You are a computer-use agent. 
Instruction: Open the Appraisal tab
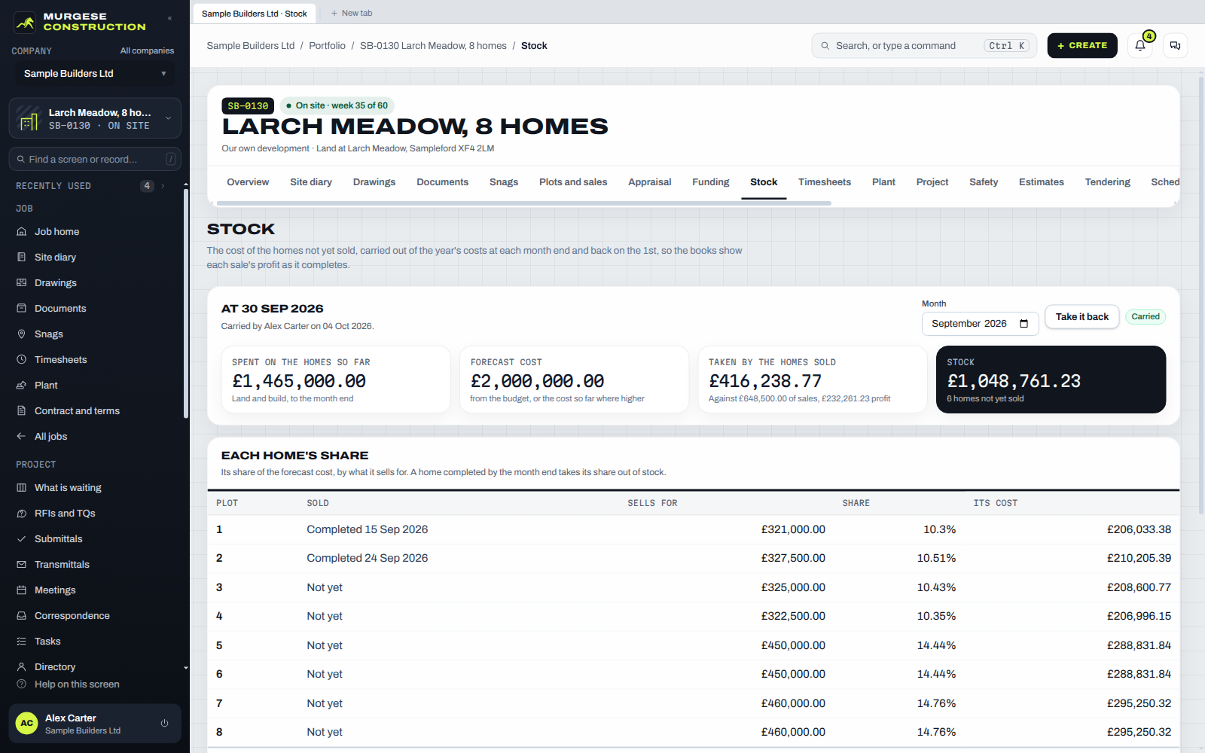pyautogui.click(x=650, y=182)
